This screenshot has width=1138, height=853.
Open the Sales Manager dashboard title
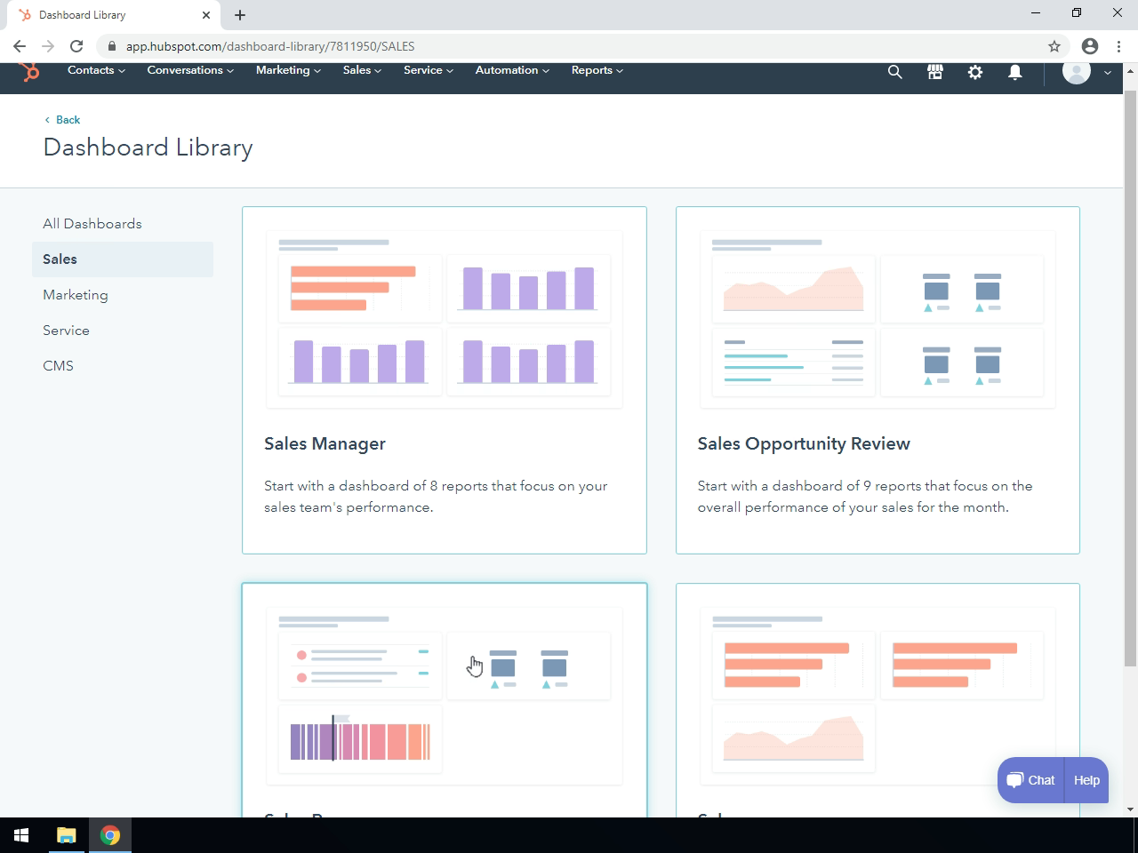coord(325,443)
